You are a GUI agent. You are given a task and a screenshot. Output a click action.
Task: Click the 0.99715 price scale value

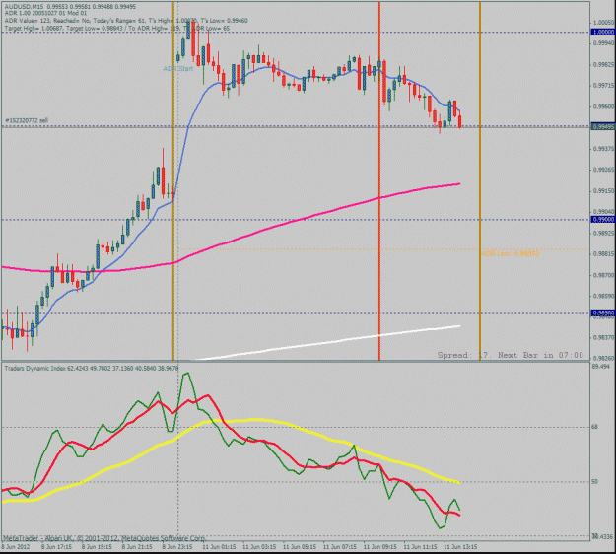604,85
